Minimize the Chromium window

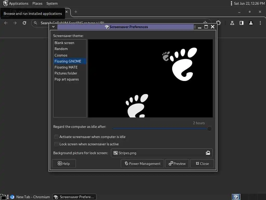click(x=239, y=12)
